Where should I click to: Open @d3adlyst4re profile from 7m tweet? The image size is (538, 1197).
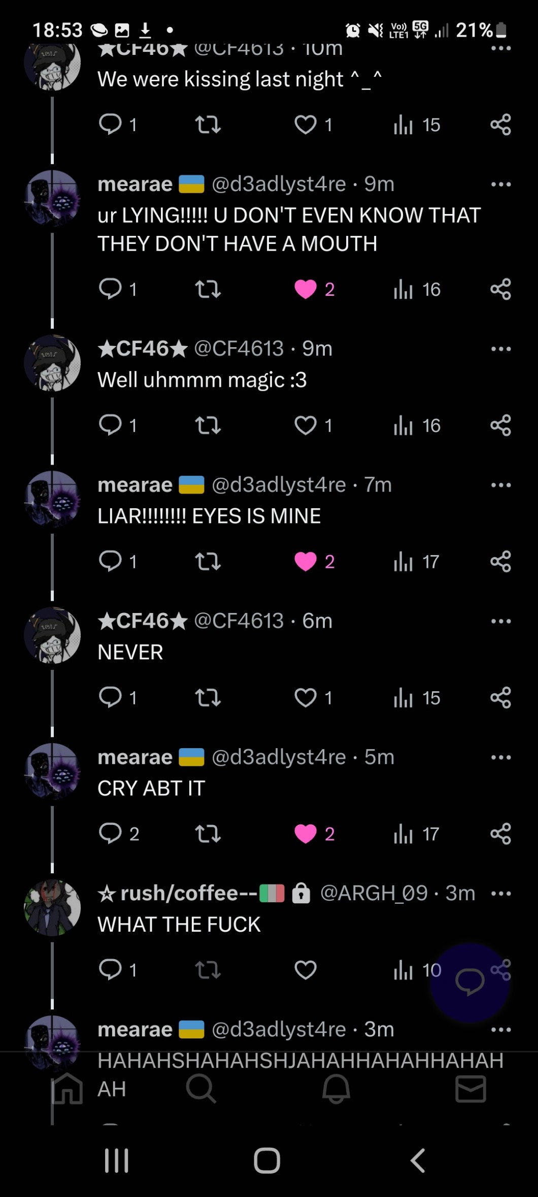(x=279, y=485)
